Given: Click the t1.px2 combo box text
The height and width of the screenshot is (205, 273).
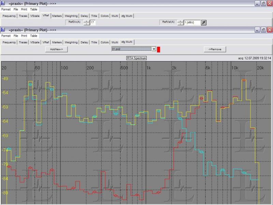Looking at the screenshot, I should coord(132,49).
